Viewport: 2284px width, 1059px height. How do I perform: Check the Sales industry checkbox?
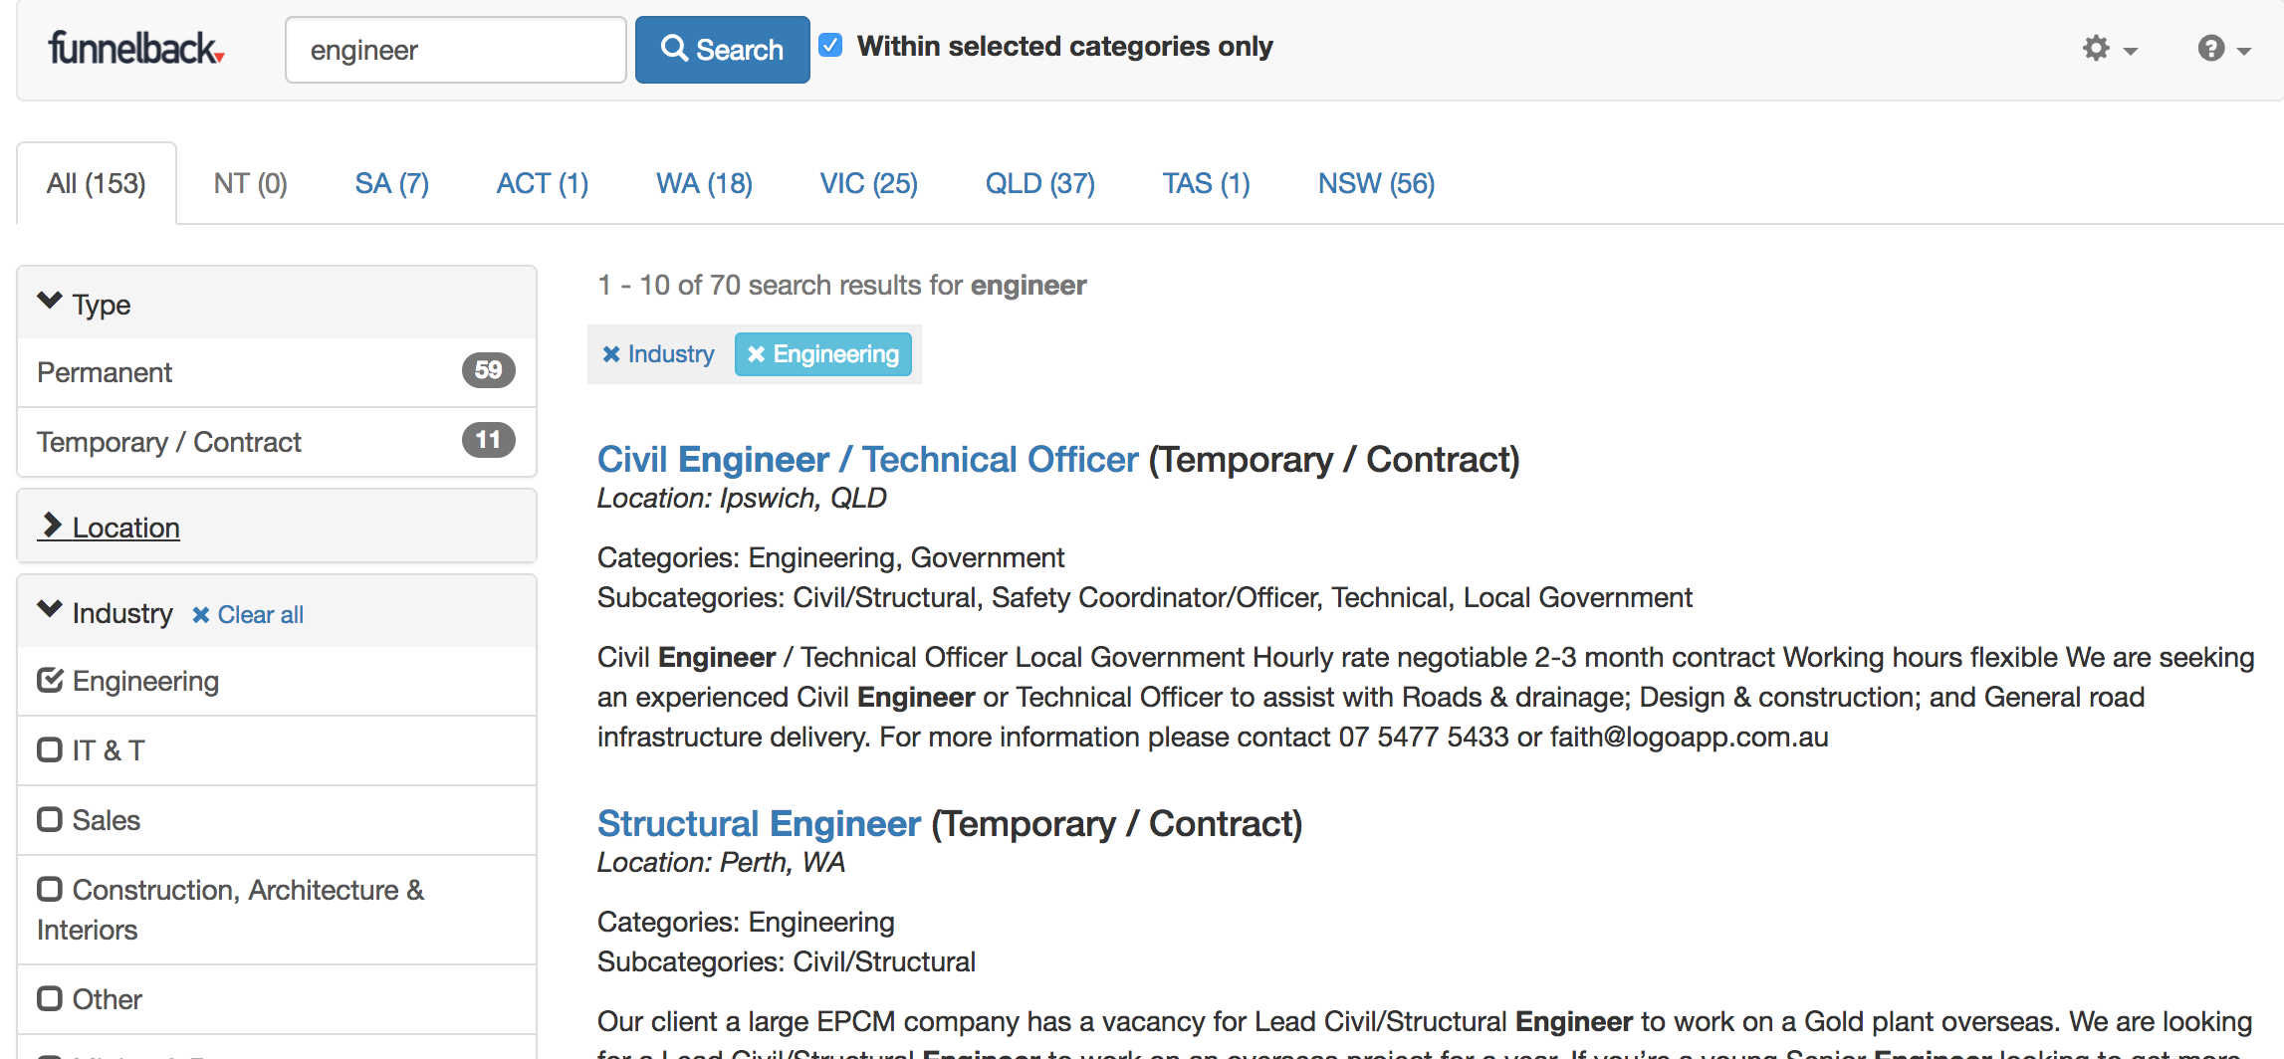[x=50, y=820]
